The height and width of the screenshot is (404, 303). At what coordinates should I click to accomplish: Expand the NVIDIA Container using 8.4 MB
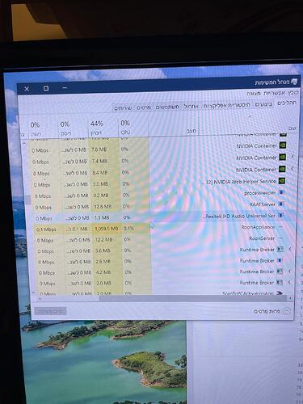[x=292, y=169]
